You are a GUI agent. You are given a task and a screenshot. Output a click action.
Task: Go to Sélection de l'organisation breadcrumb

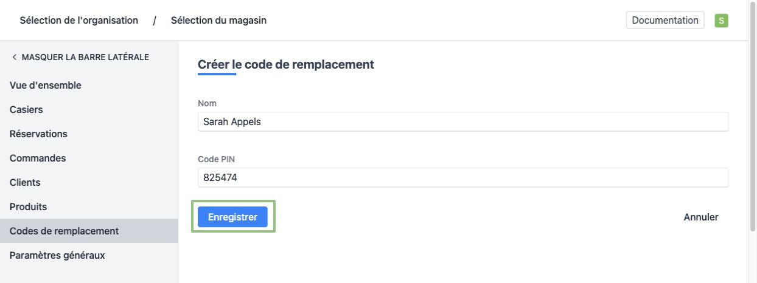pos(79,21)
